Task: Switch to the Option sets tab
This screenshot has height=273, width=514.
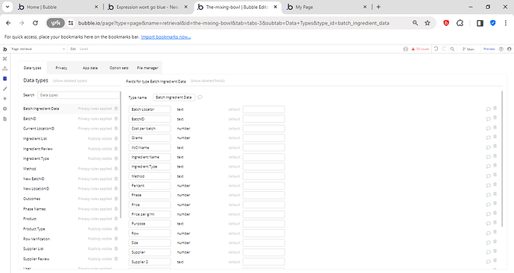Action: tap(118, 68)
